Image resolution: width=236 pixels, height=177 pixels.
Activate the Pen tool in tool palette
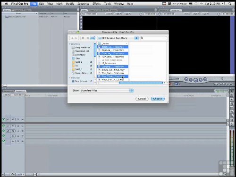tap(232, 124)
